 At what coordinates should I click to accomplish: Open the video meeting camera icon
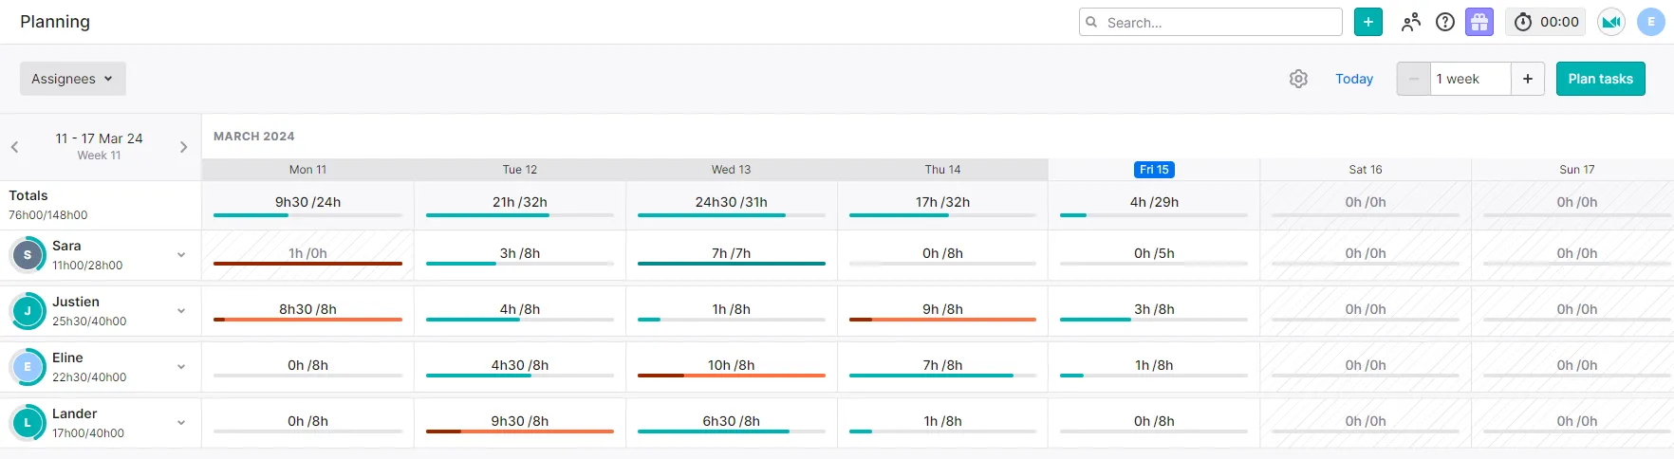tap(1611, 22)
